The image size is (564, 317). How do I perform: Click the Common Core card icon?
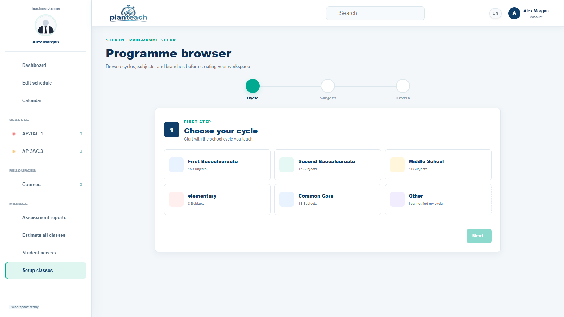point(287,199)
